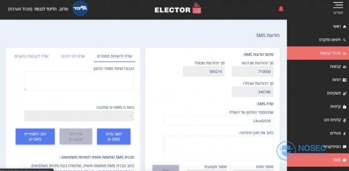The height and width of the screenshot is (171, 349).
Task: Click the red notification bell icon
Action: click(281, 9)
